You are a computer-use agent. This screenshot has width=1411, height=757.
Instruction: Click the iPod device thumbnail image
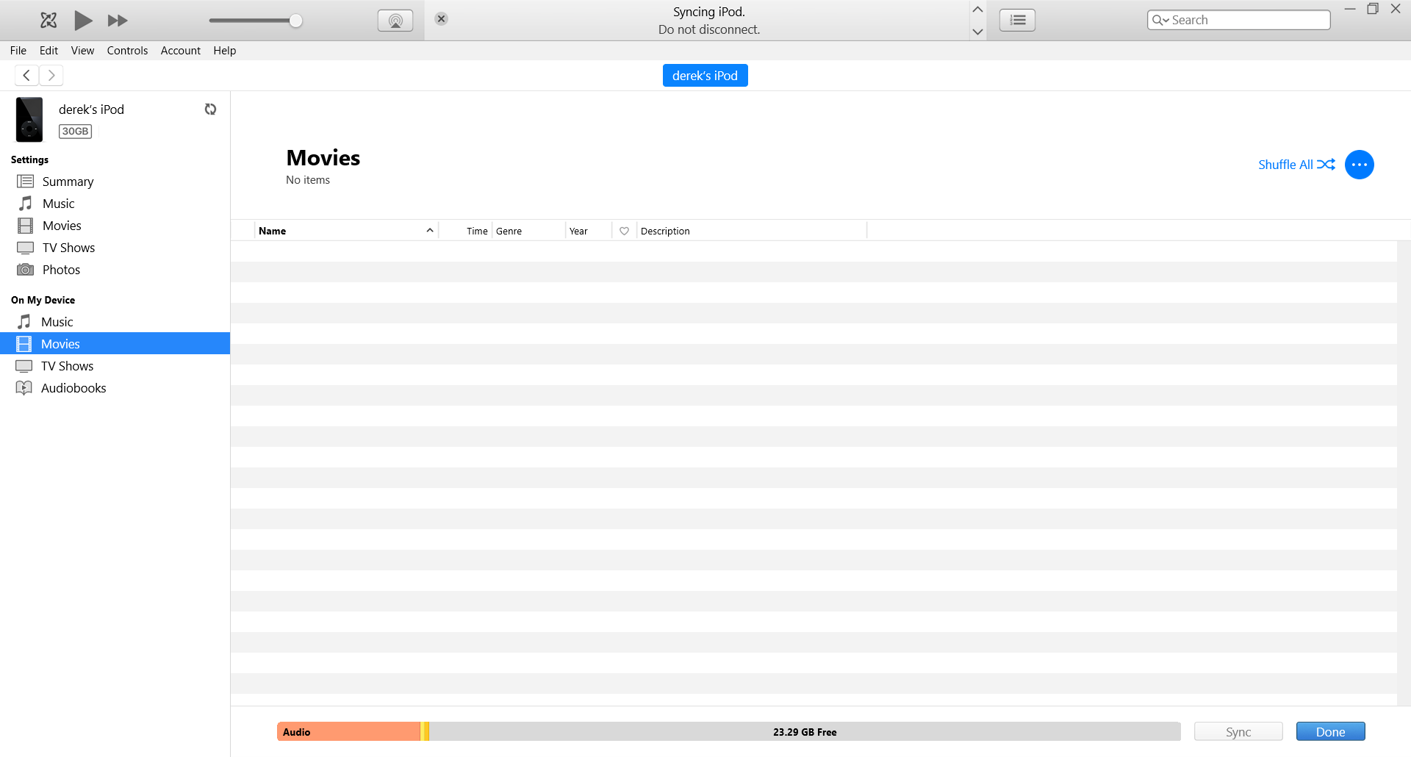click(29, 120)
